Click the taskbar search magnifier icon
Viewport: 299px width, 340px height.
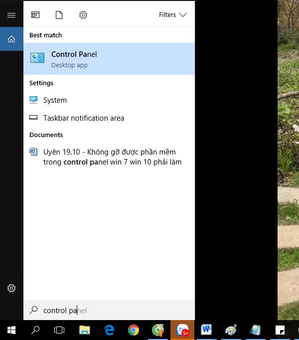point(35,330)
